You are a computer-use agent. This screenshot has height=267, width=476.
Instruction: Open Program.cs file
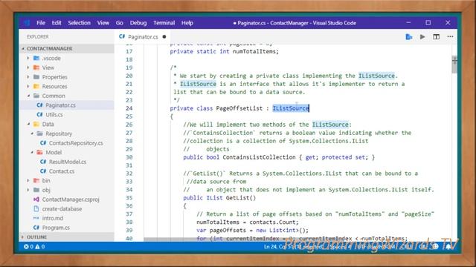pyautogui.click(x=56, y=228)
